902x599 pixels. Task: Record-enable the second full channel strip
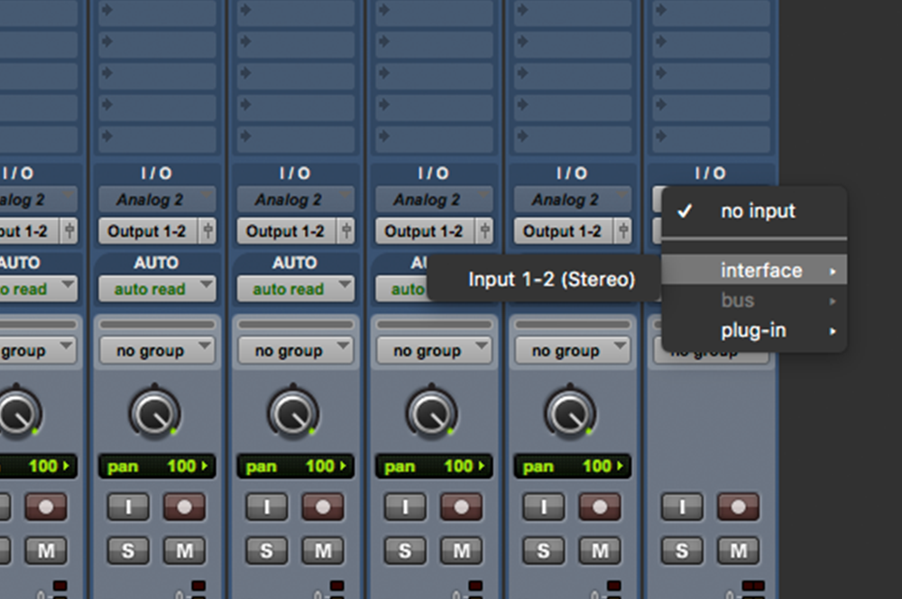(x=323, y=507)
